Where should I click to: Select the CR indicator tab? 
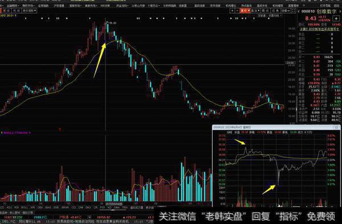96,208
